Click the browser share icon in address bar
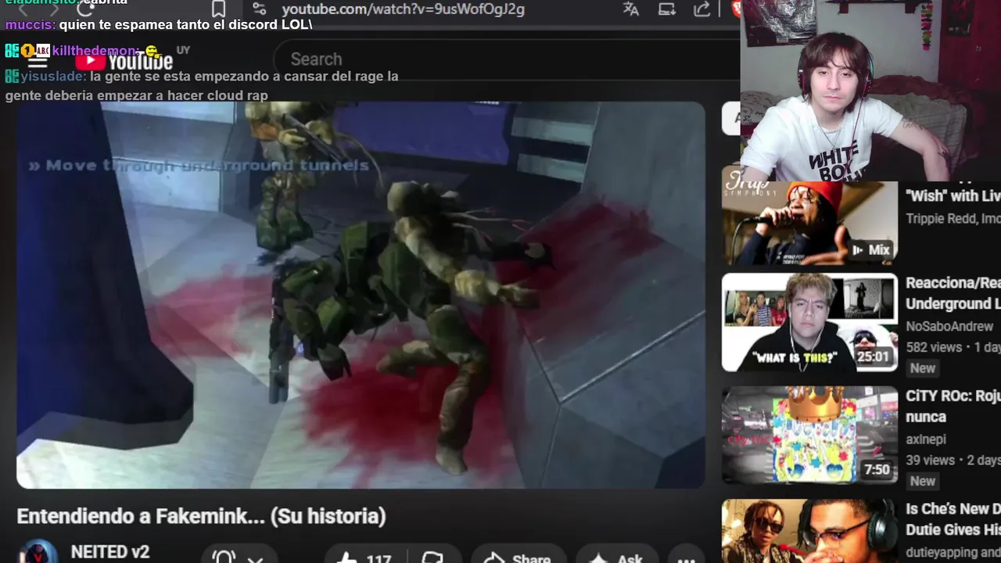Image resolution: width=1001 pixels, height=563 pixels. [x=702, y=9]
